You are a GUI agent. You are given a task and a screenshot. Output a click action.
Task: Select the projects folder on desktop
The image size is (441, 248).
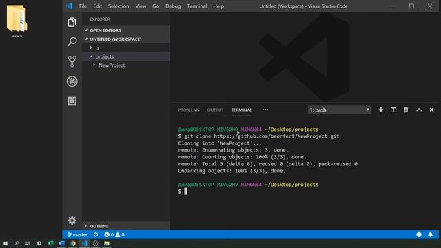[x=17, y=21]
